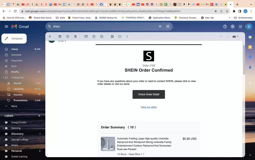Open Google Tasks side panel icon
The height and width of the screenshot is (160, 255).
(250, 57)
